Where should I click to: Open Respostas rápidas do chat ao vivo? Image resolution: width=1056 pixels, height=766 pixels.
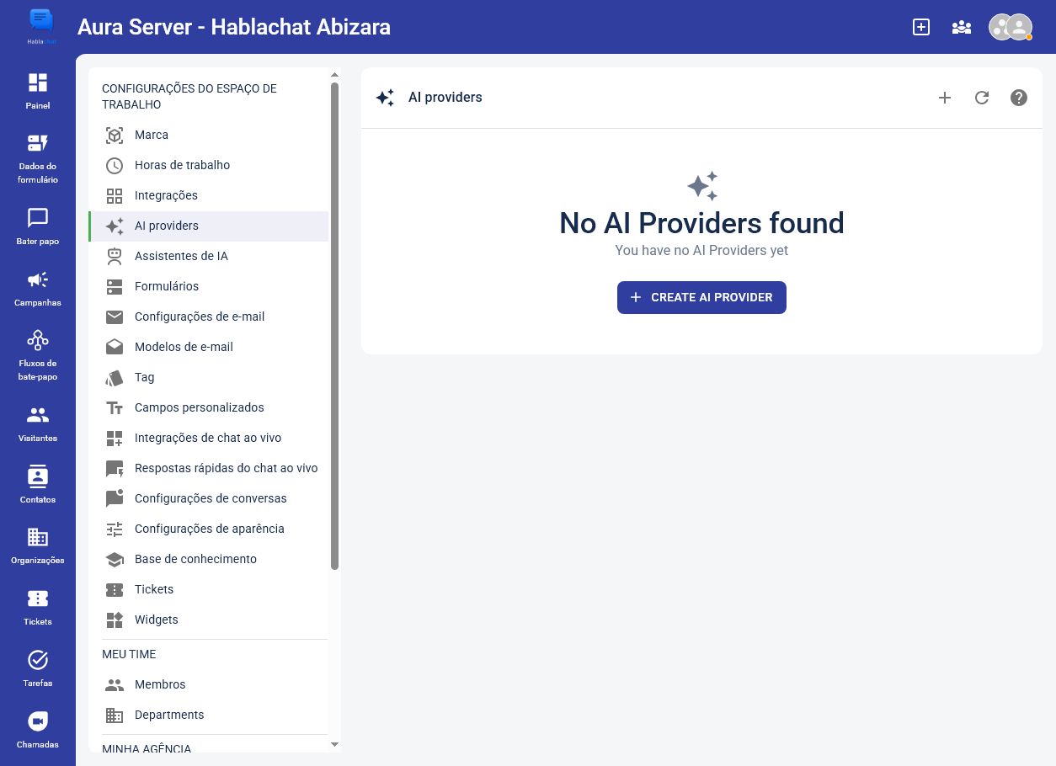(x=209, y=468)
